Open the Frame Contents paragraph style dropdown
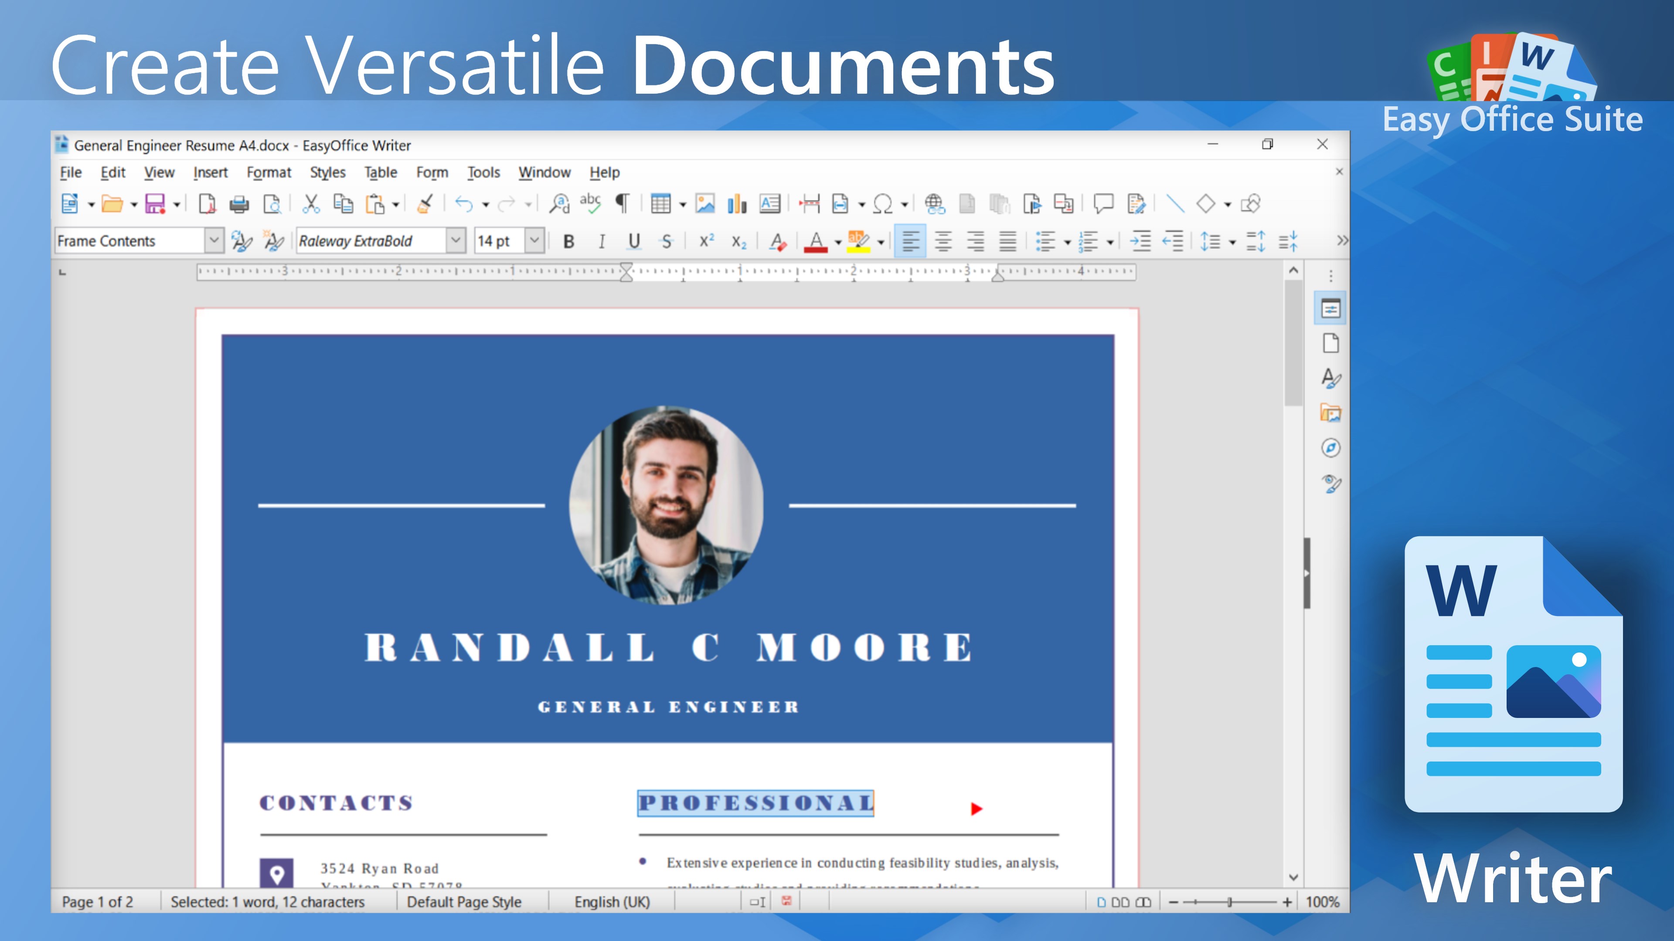The width and height of the screenshot is (1674, 941). point(214,241)
